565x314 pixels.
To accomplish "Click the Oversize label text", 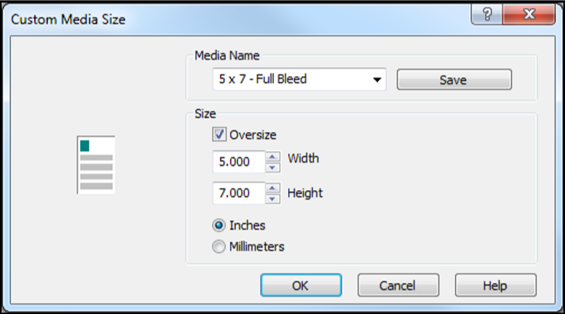I will [253, 135].
